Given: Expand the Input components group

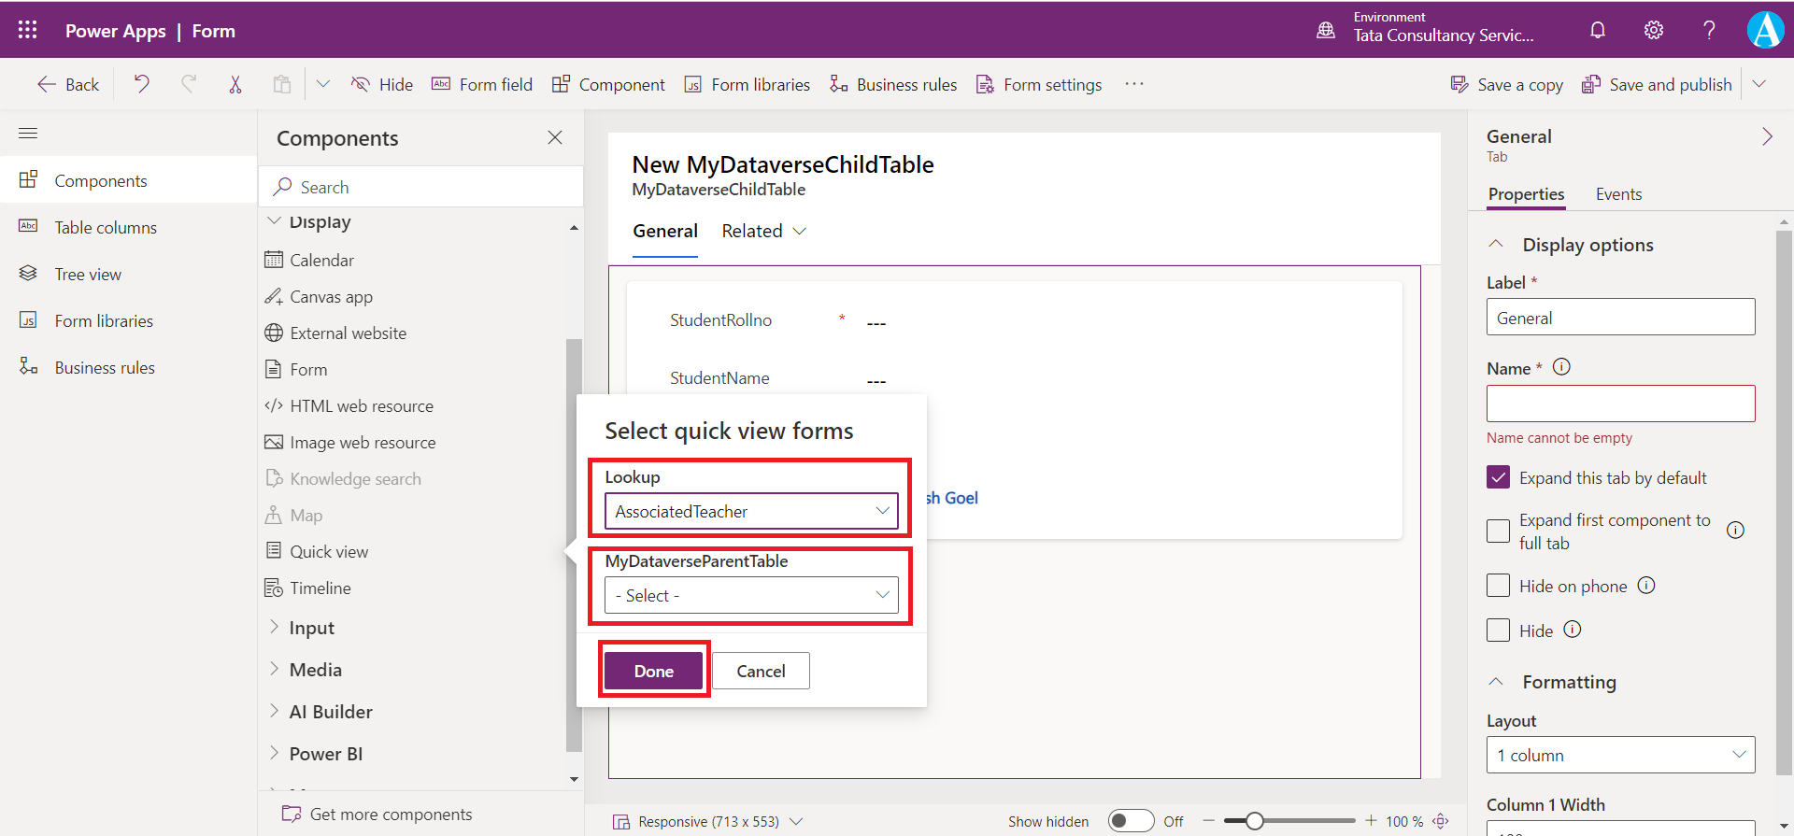Looking at the screenshot, I should coord(311,628).
